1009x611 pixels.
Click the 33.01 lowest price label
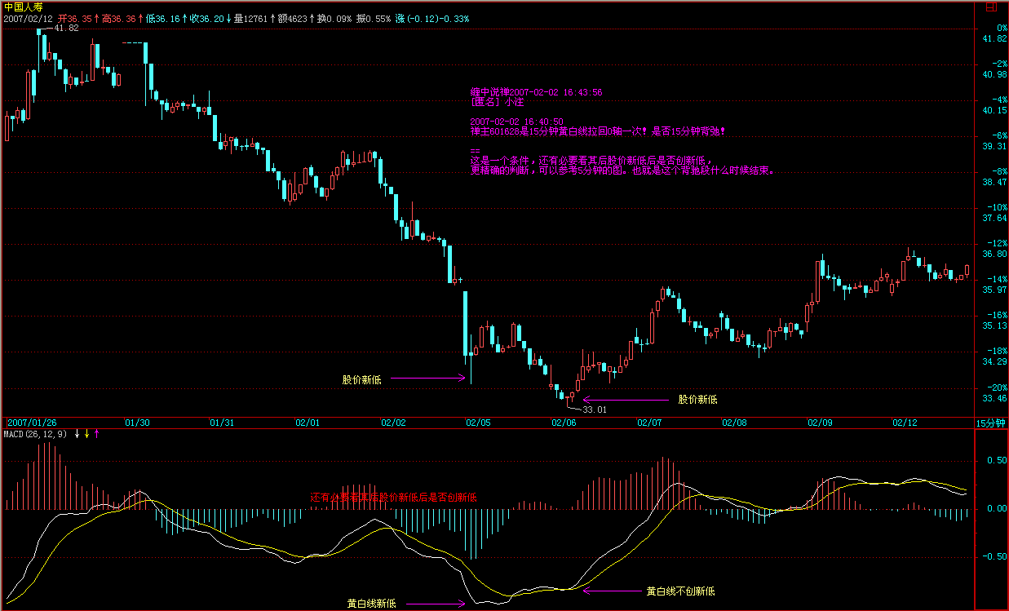click(595, 410)
